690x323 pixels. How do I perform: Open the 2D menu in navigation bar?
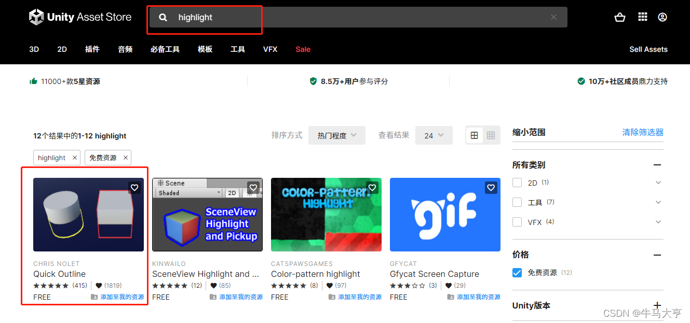[62, 49]
